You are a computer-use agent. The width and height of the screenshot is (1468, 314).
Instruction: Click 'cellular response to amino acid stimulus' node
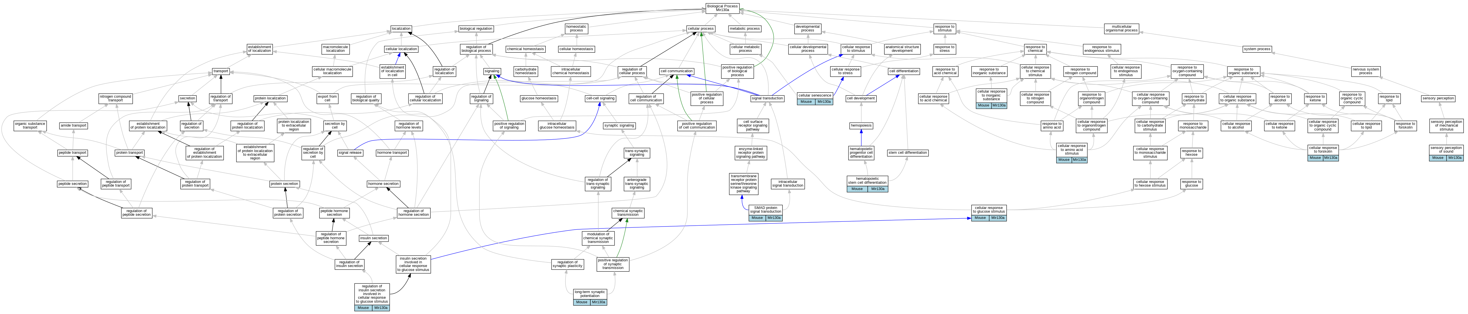tap(1071, 152)
